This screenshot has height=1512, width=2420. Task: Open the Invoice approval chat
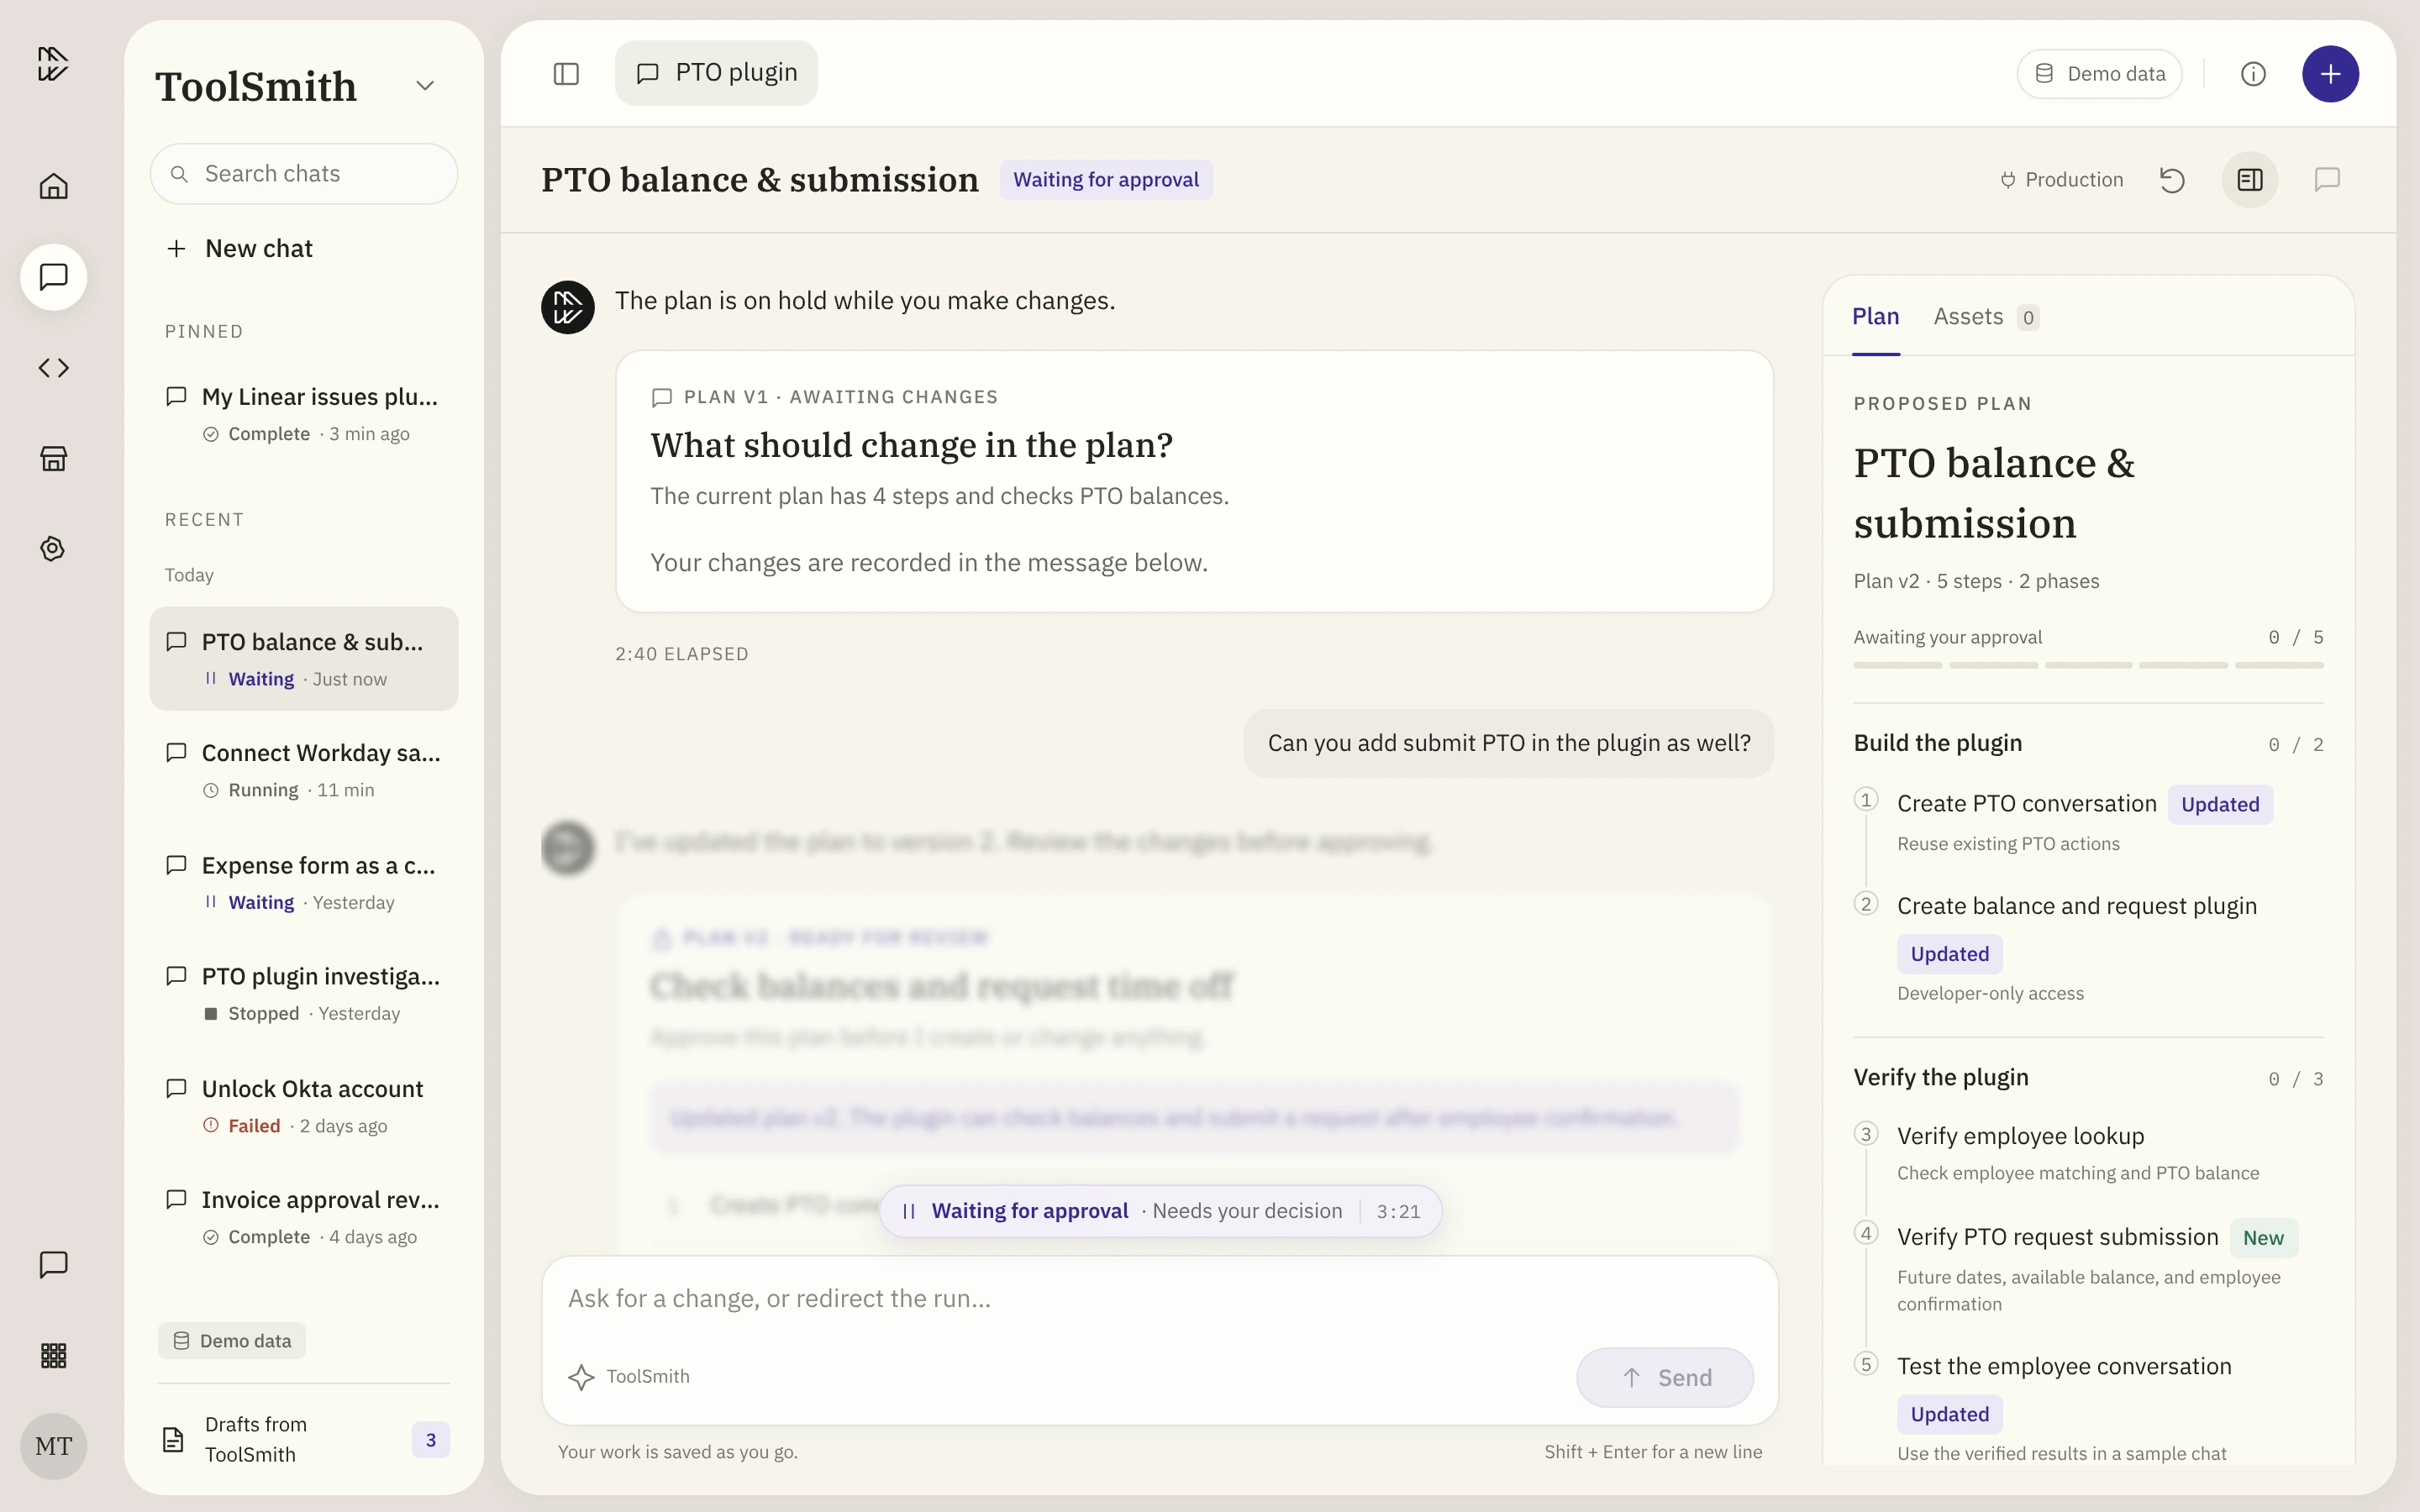point(304,1217)
